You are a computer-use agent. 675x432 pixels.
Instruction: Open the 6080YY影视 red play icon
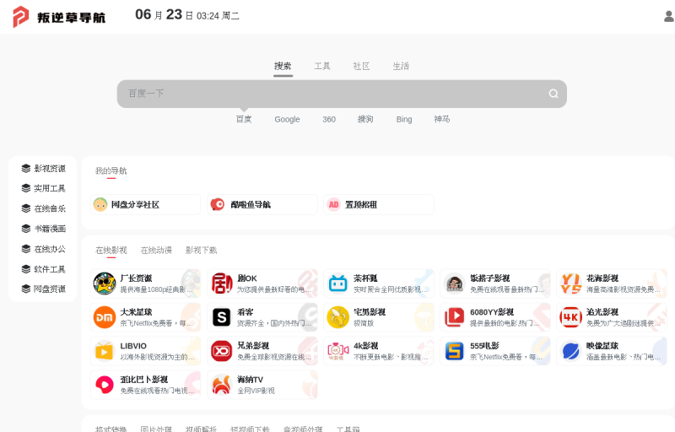[x=455, y=317]
